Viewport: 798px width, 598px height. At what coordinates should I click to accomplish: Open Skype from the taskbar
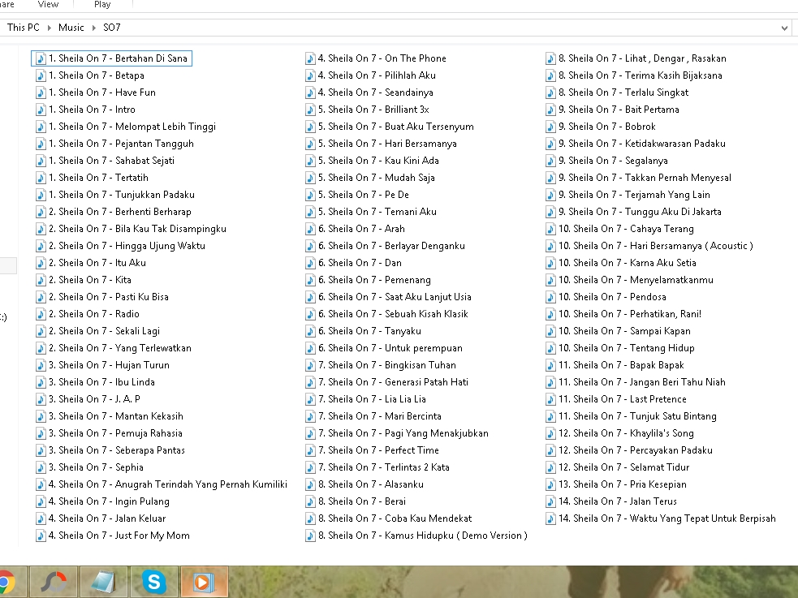pos(153,581)
